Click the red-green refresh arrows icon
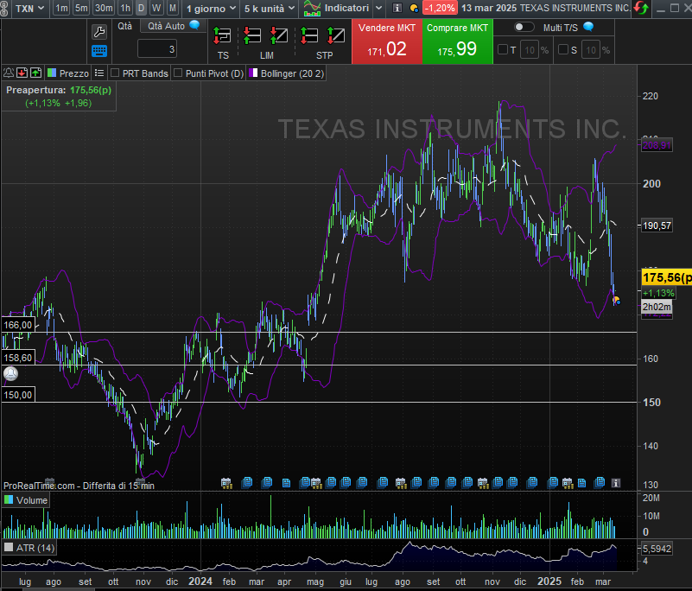This screenshot has width=692, height=591. point(642,9)
